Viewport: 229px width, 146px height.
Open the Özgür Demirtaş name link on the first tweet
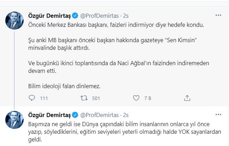click(x=49, y=16)
